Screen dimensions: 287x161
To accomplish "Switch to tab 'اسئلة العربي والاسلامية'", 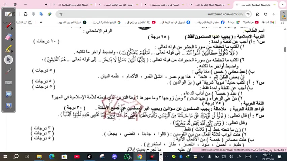I will (x=73, y=5).
